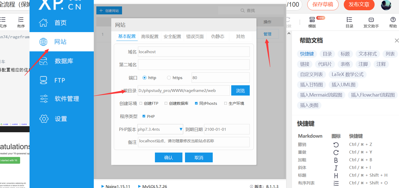This screenshot has height=188, width=399.
Task: Click the 确认 confirm button
Action: click(x=169, y=157)
